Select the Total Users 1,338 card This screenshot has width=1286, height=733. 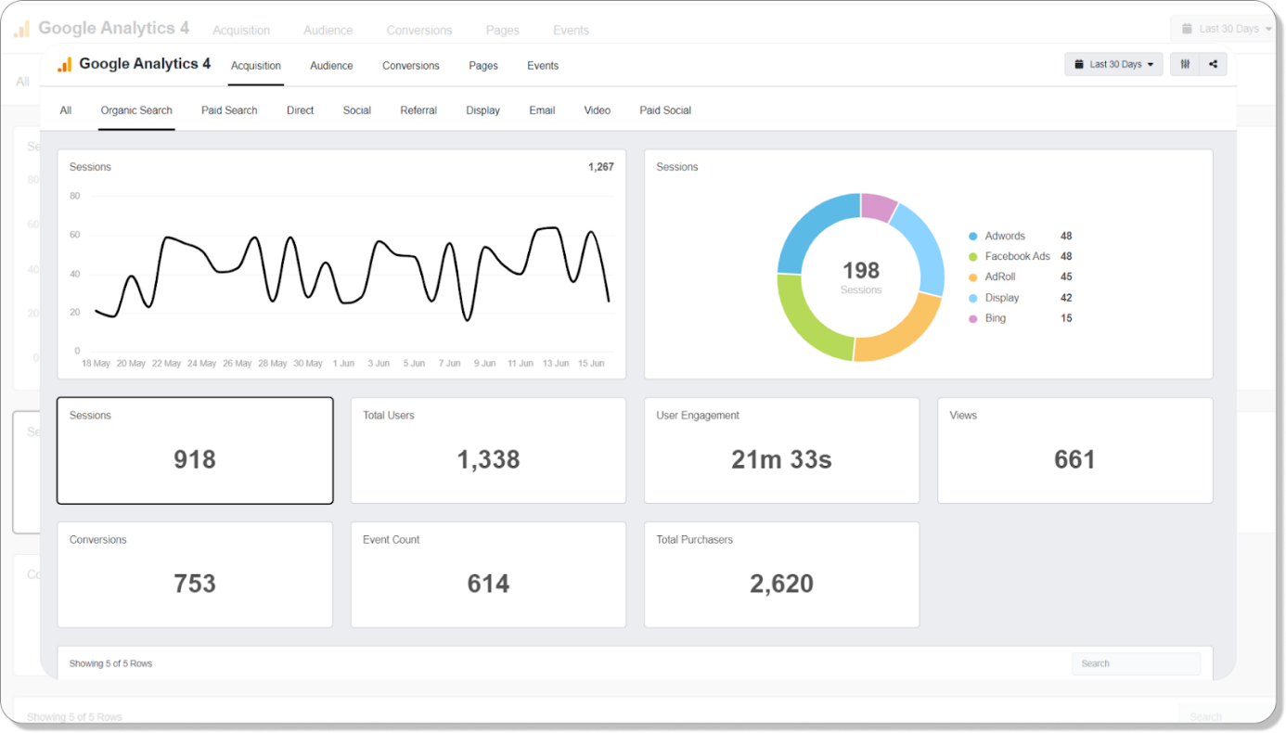point(488,451)
